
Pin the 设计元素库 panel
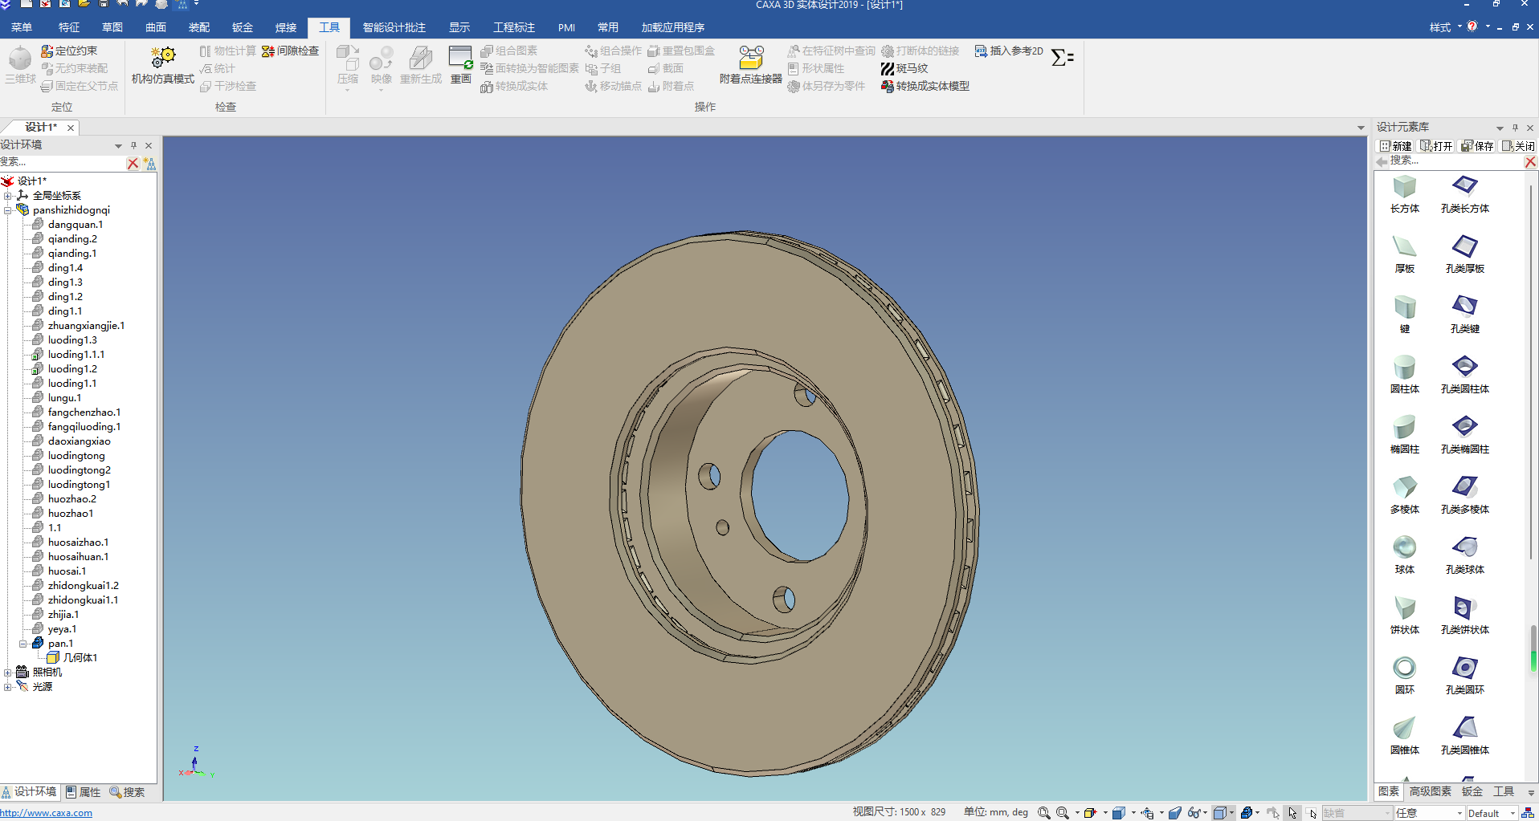coord(1515,128)
